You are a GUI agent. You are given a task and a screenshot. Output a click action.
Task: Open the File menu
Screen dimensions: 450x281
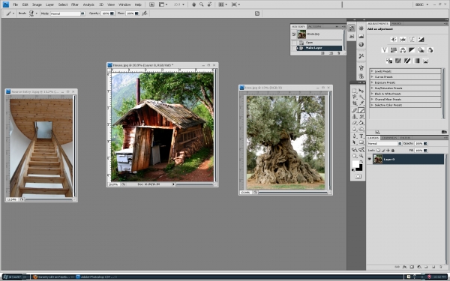point(16,4)
